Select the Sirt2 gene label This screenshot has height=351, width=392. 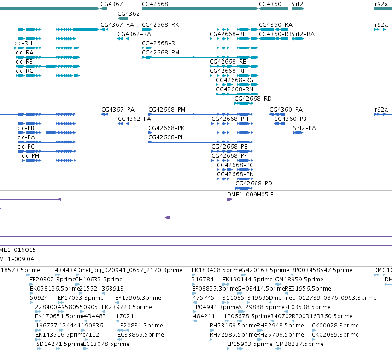[297, 4]
